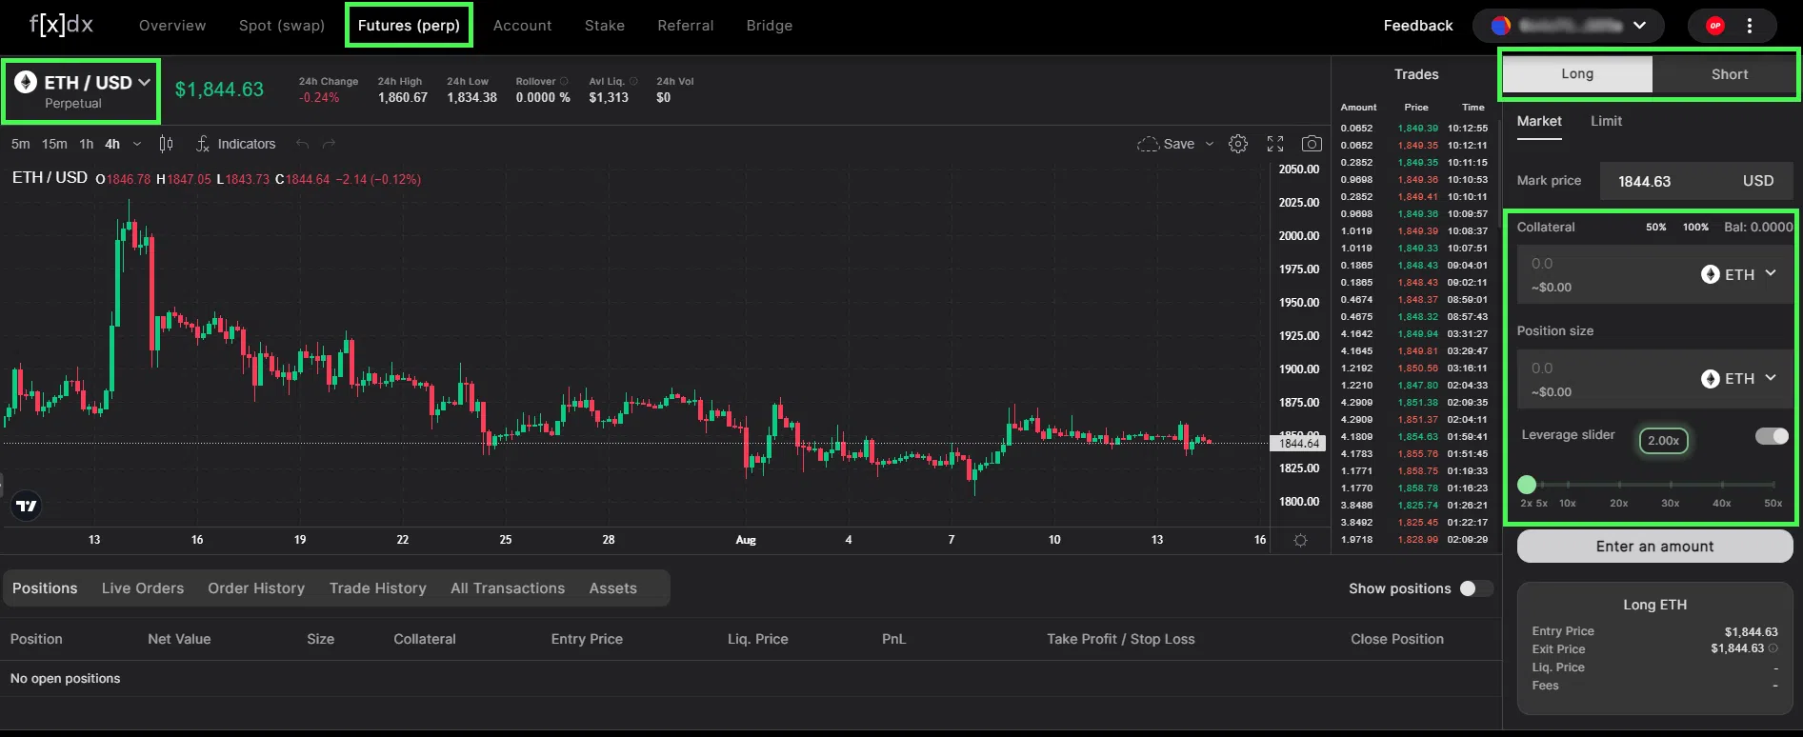Switch to the Limit order tab

[1606, 121]
